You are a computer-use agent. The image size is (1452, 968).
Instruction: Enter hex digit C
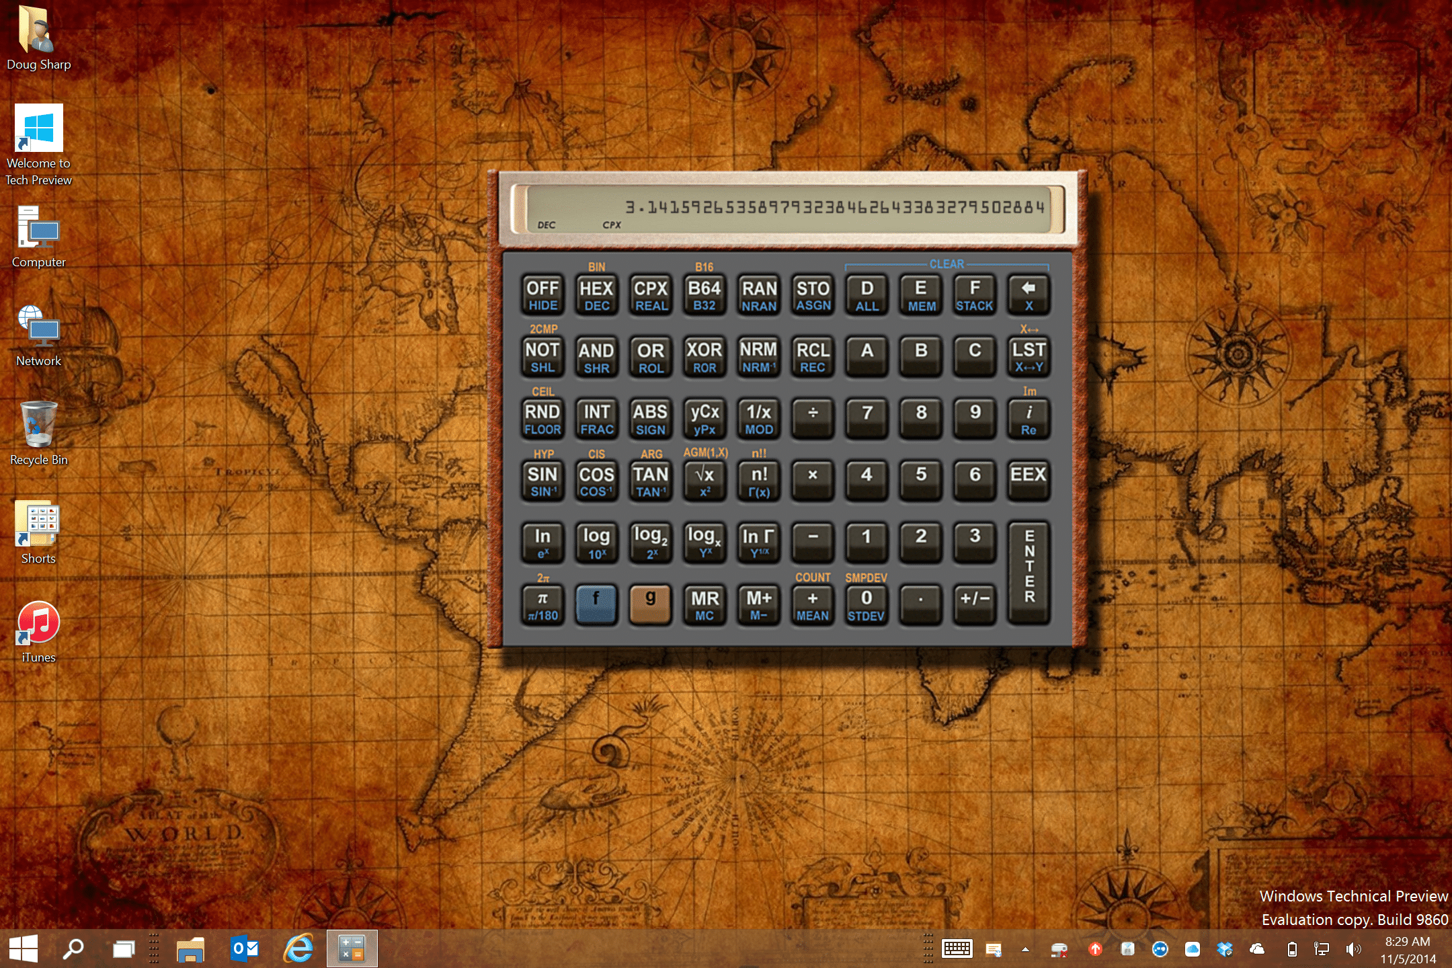pos(975,357)
